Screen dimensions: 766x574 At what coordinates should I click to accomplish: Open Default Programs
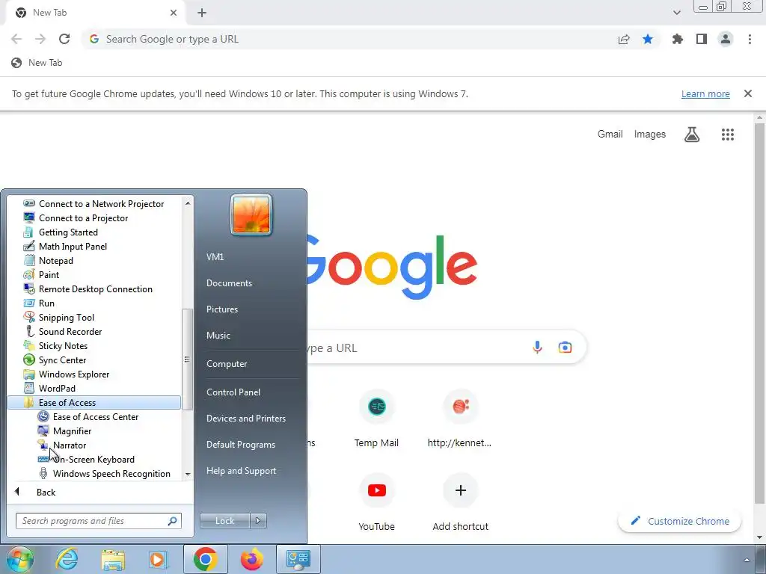click(x=240, y=445)
